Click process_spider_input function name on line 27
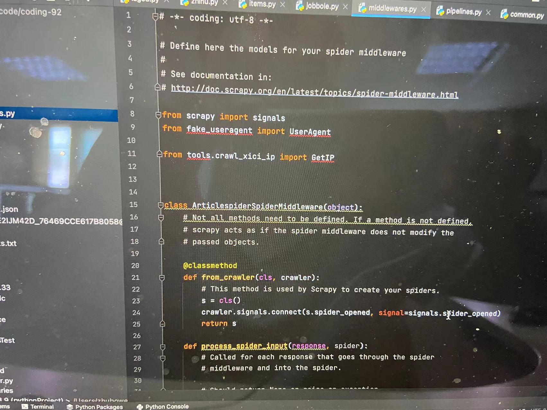 (244, 346)
